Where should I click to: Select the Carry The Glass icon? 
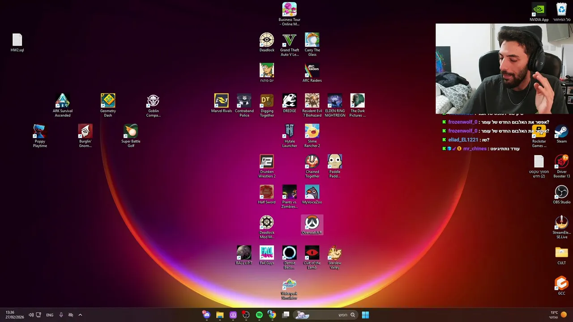point(312,44)
